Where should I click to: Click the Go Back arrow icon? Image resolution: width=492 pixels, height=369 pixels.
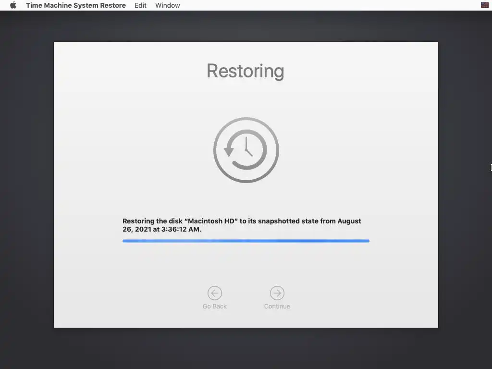[x=215, y=293]
